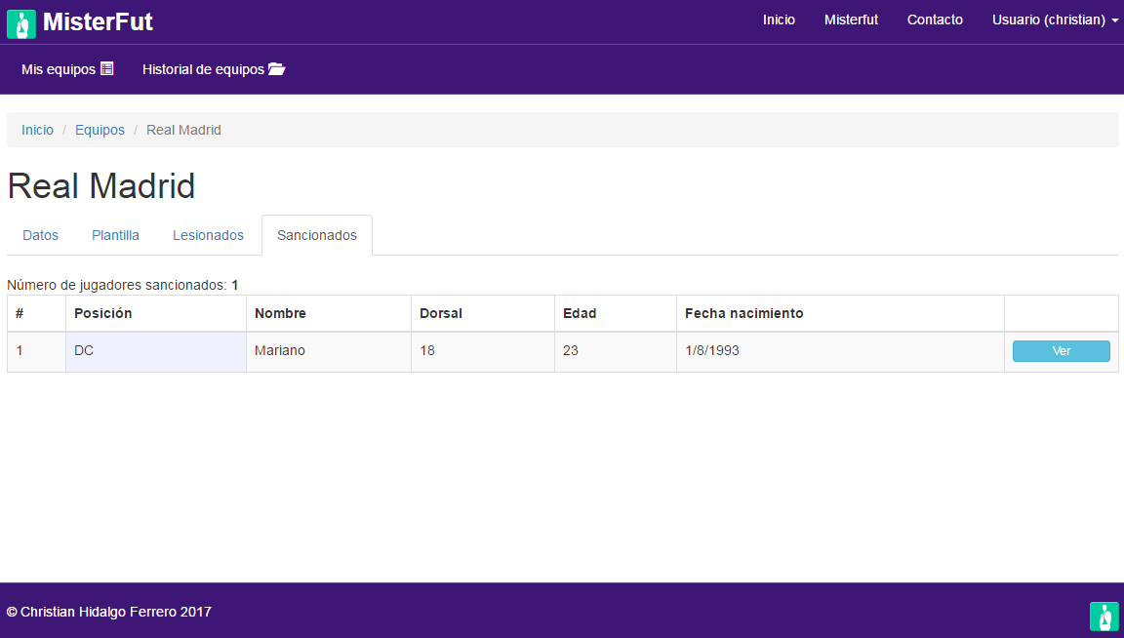Click the birth date 1/8/1993 cell

pos(840,352)
